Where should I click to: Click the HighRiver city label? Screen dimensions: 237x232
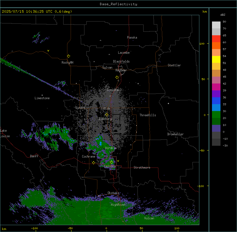coord(118,205)
